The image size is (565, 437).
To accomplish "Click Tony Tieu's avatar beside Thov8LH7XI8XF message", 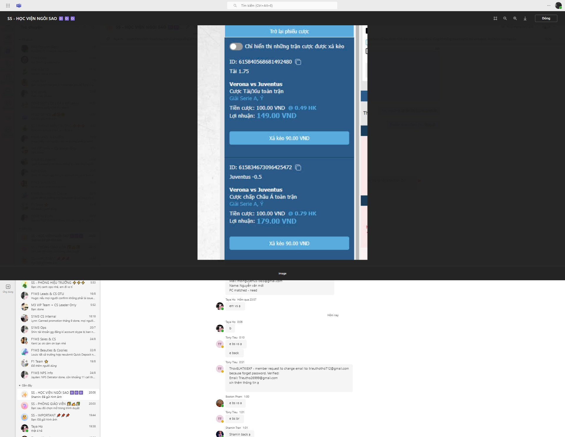I will (x=220, y=369).
